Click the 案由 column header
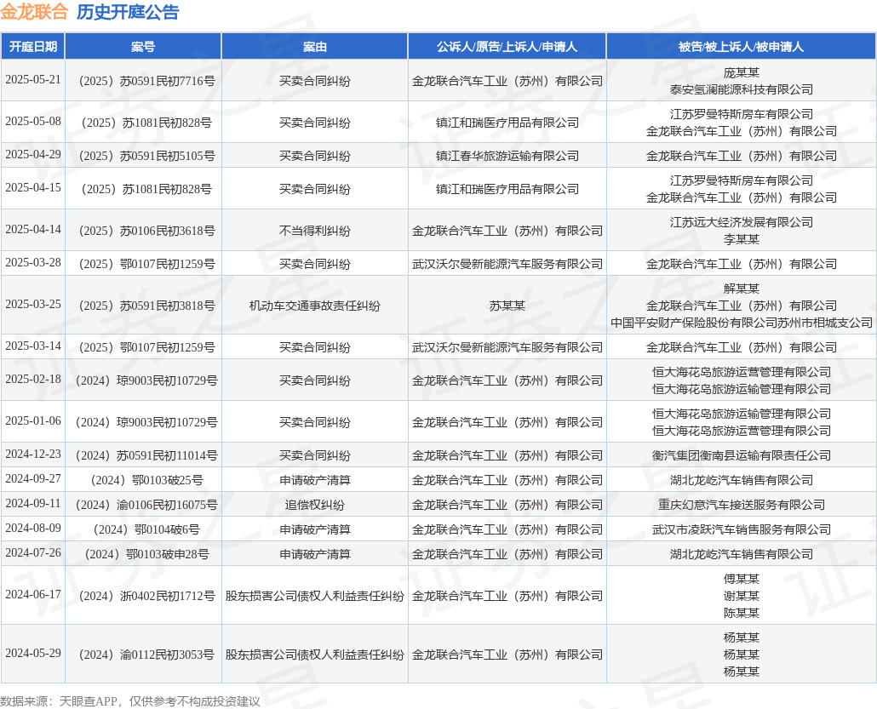The width and height of the screenshot is (877, 709). (x=315, y=47)
